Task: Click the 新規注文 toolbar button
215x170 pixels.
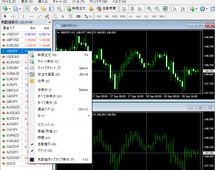Action: pyautogui.click(x=76, y=9)
